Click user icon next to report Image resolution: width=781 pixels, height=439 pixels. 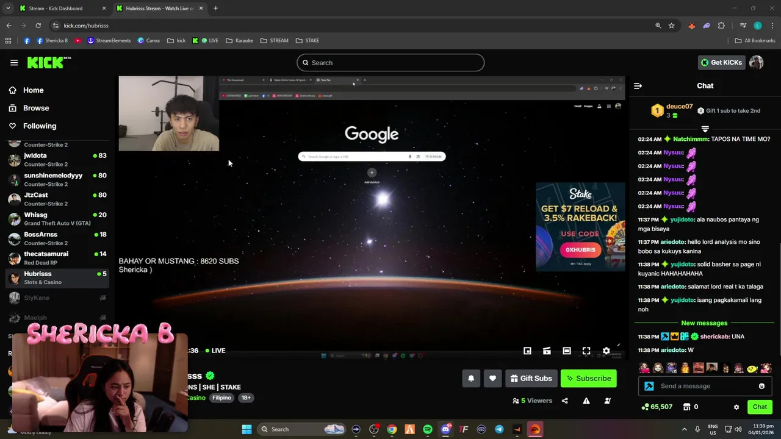(607, 401)
